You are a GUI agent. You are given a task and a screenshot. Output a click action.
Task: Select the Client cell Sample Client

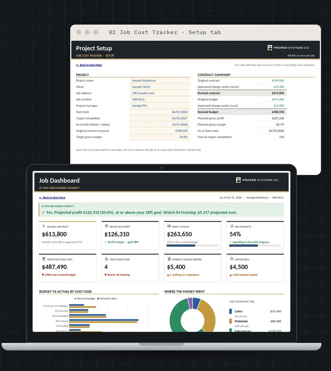click(160, 87)
